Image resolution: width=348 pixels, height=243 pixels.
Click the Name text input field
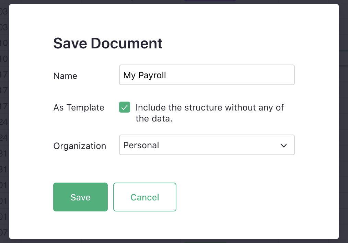[207, 75]
